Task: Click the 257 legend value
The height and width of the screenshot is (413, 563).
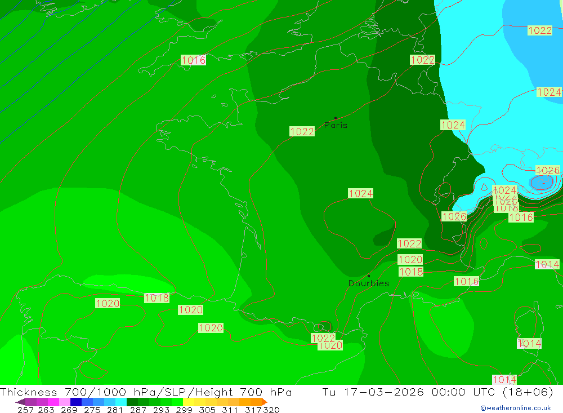Action: [25, 410]
